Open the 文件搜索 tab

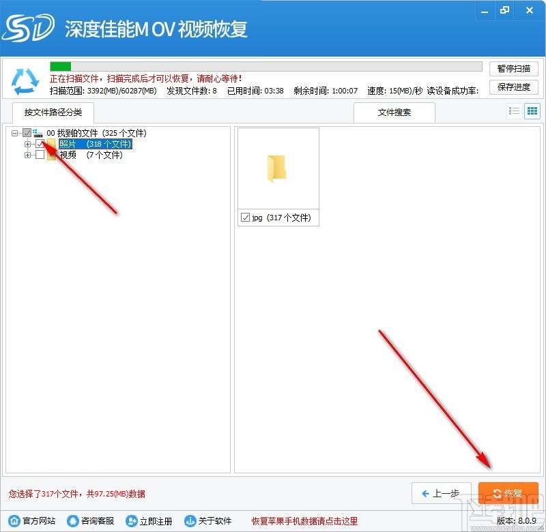(x=394, y=113)
